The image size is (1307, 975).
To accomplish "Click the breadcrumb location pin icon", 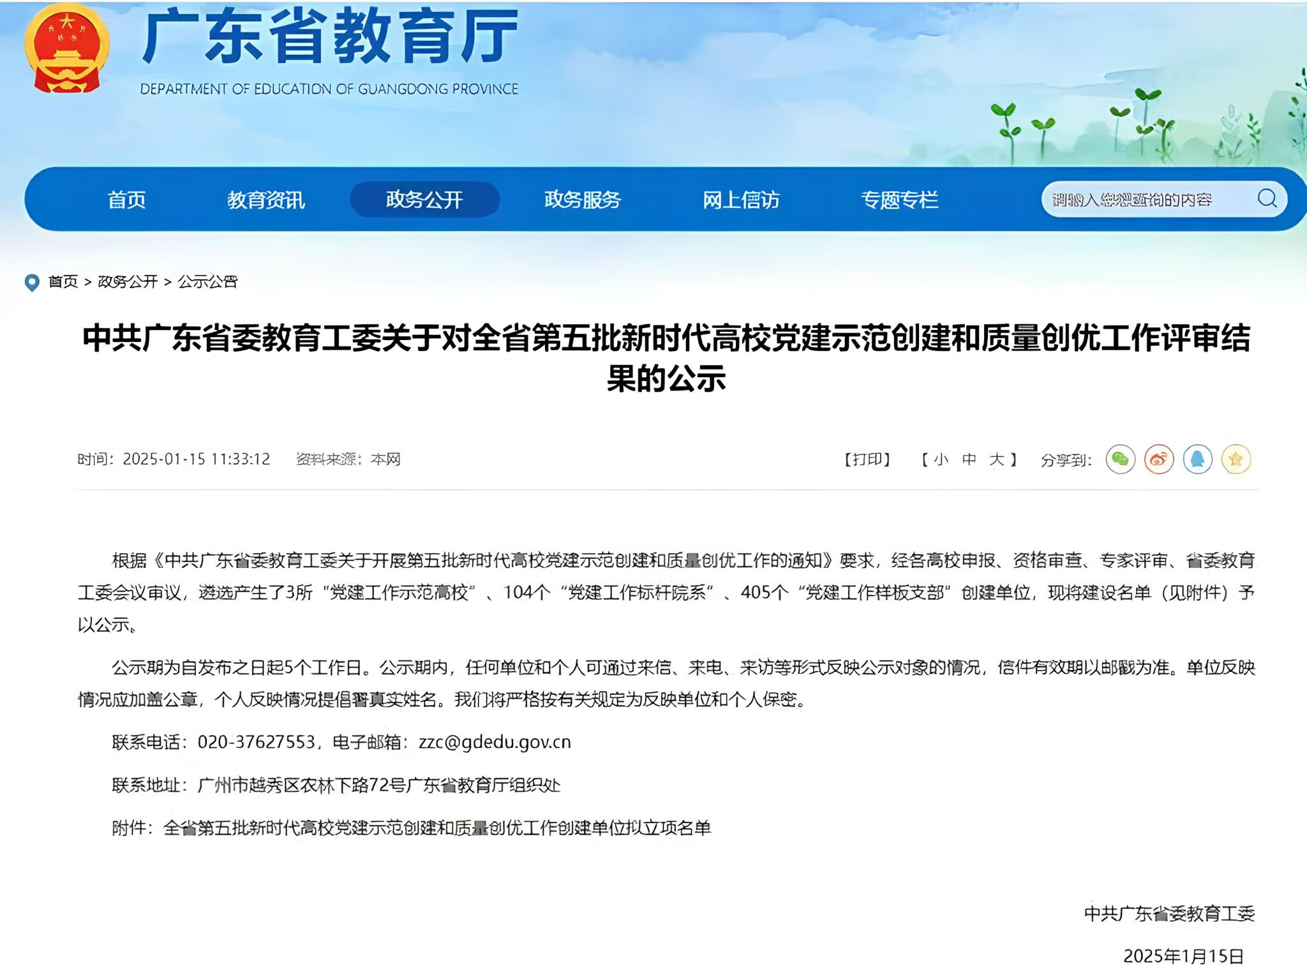I will 31,282.
